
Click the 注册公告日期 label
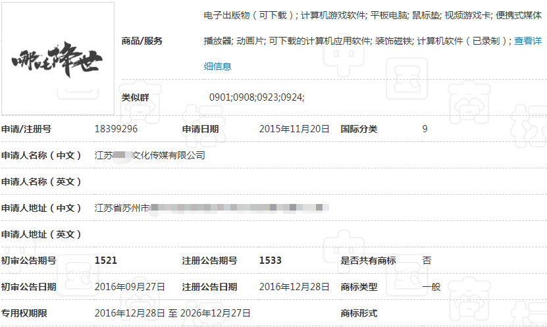[210, 287]
